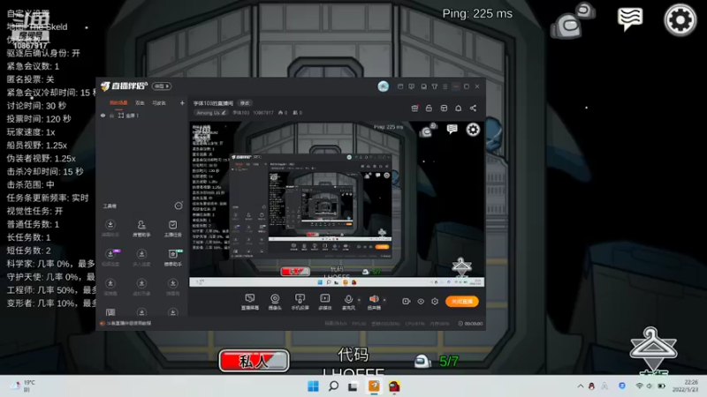
Task: Add 多媒体 media source
Action: 324,302
